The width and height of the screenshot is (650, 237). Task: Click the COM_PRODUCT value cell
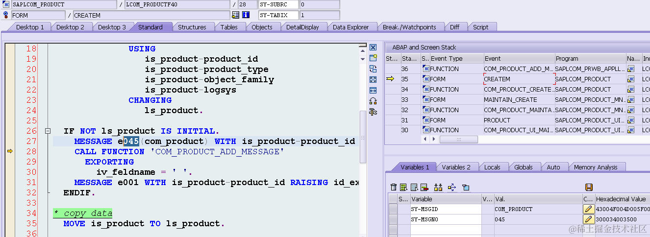538,209
